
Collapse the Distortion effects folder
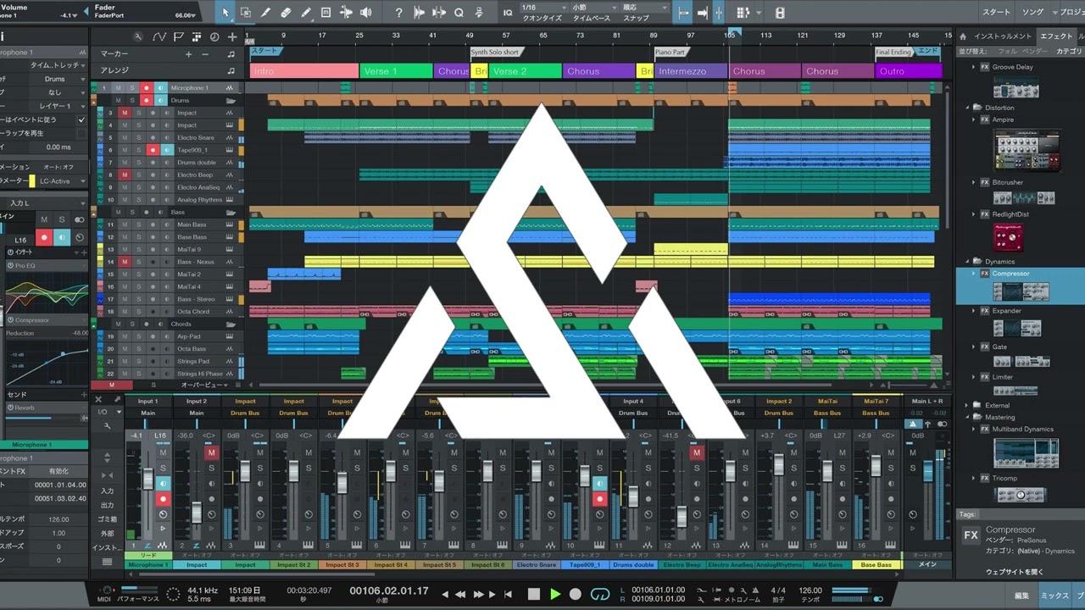969,108
